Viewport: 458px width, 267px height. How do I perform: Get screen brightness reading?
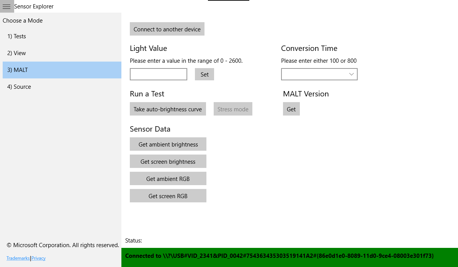168,161
